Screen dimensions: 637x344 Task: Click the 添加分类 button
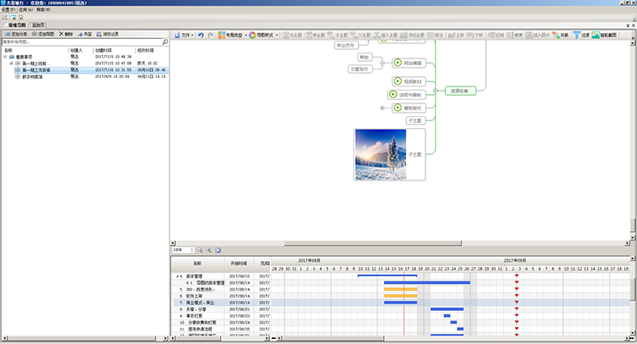[15, 33]
